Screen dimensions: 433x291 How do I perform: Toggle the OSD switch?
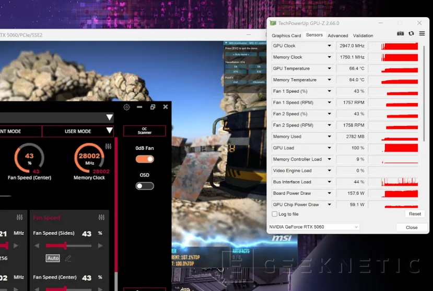pyautogui.click(x=145, y=186)
